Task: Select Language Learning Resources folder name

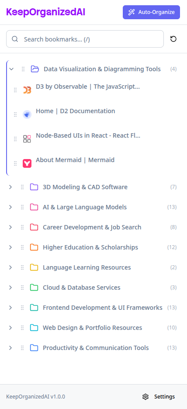Action: point(87,267)
